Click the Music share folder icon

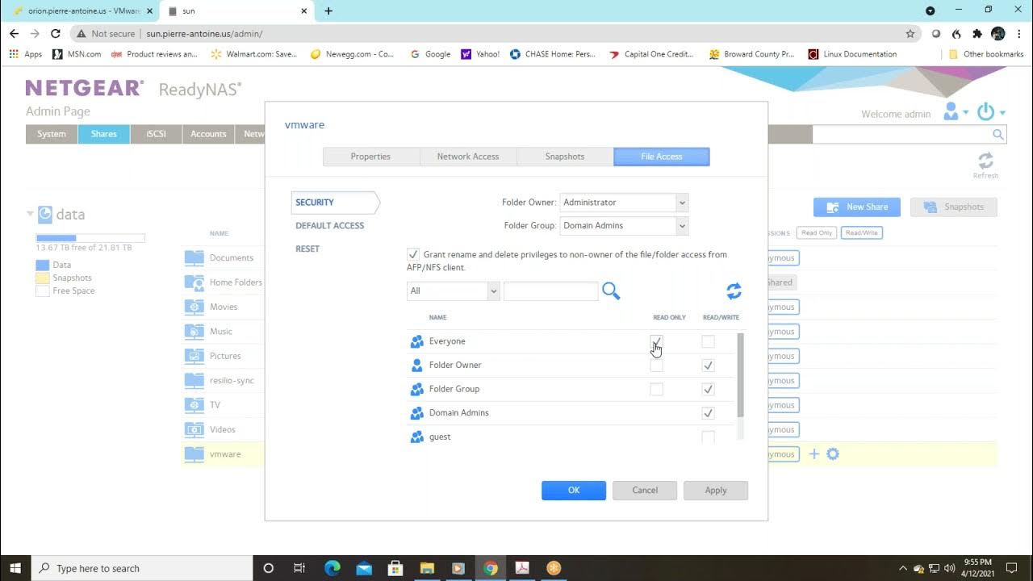pos(194,331)
